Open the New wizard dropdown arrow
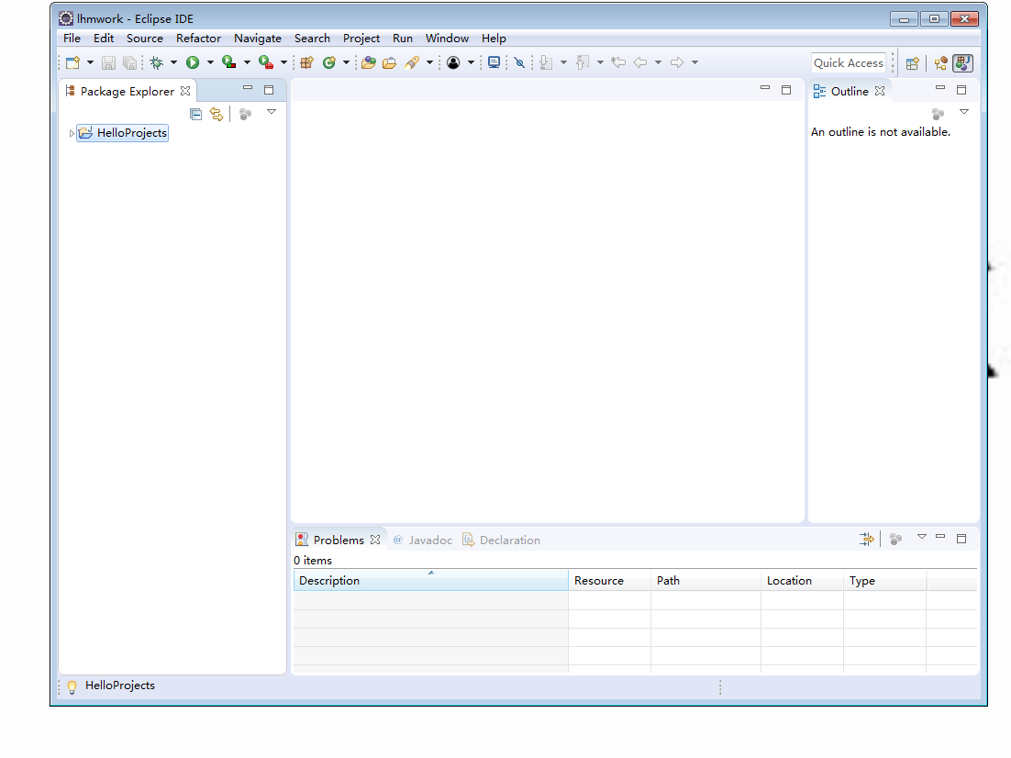The image size is (1011, 758). click(x=90, y=62)
